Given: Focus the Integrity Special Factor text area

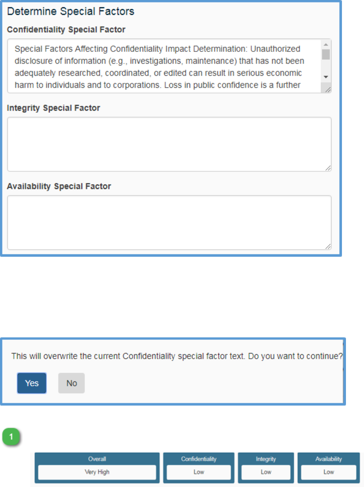Looking at the screenshot, I should [169, 144].
